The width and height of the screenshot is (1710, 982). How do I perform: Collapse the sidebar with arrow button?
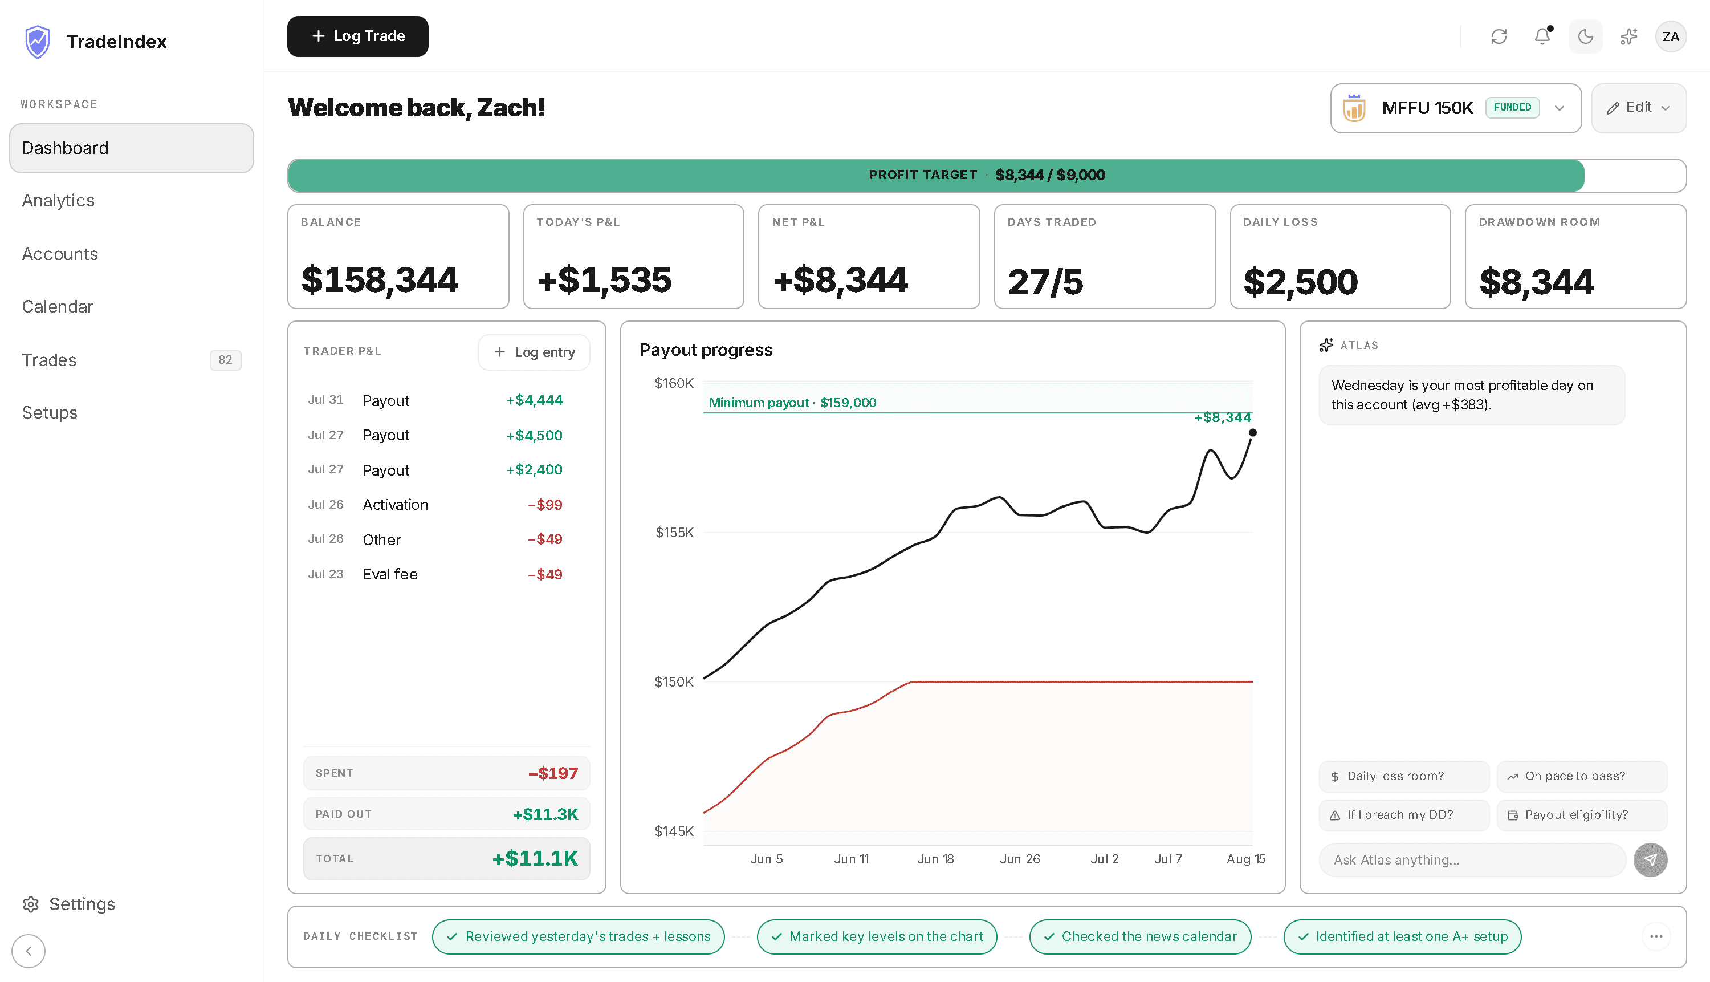coord(28,951)
